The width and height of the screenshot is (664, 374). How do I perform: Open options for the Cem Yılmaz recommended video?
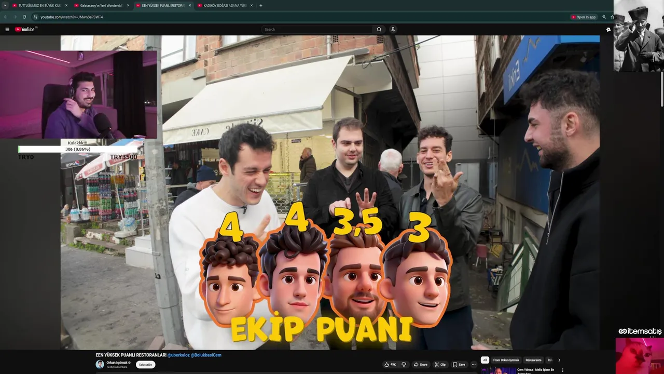tap(562, 370)
